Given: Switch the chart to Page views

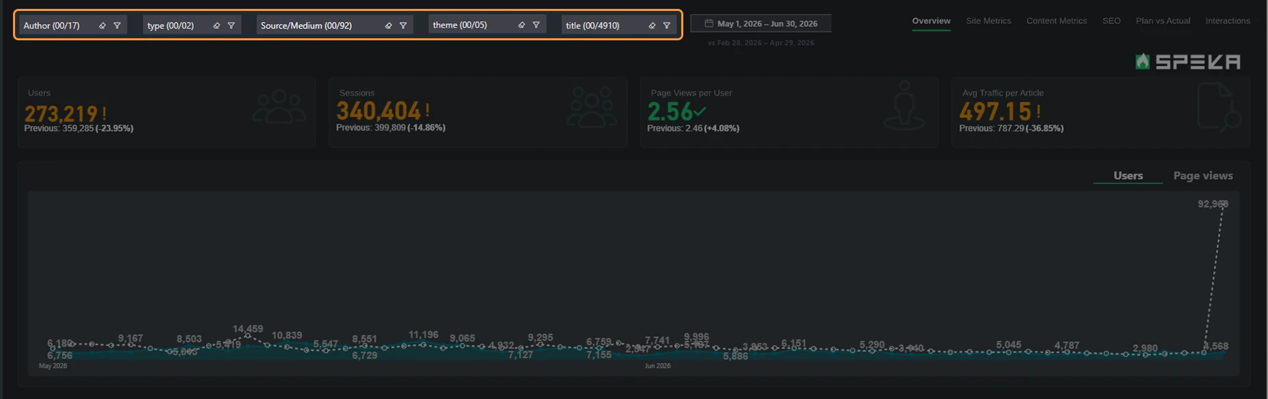Looking at the screenshot, I should pyautogui.click(x=1203, y=176).
